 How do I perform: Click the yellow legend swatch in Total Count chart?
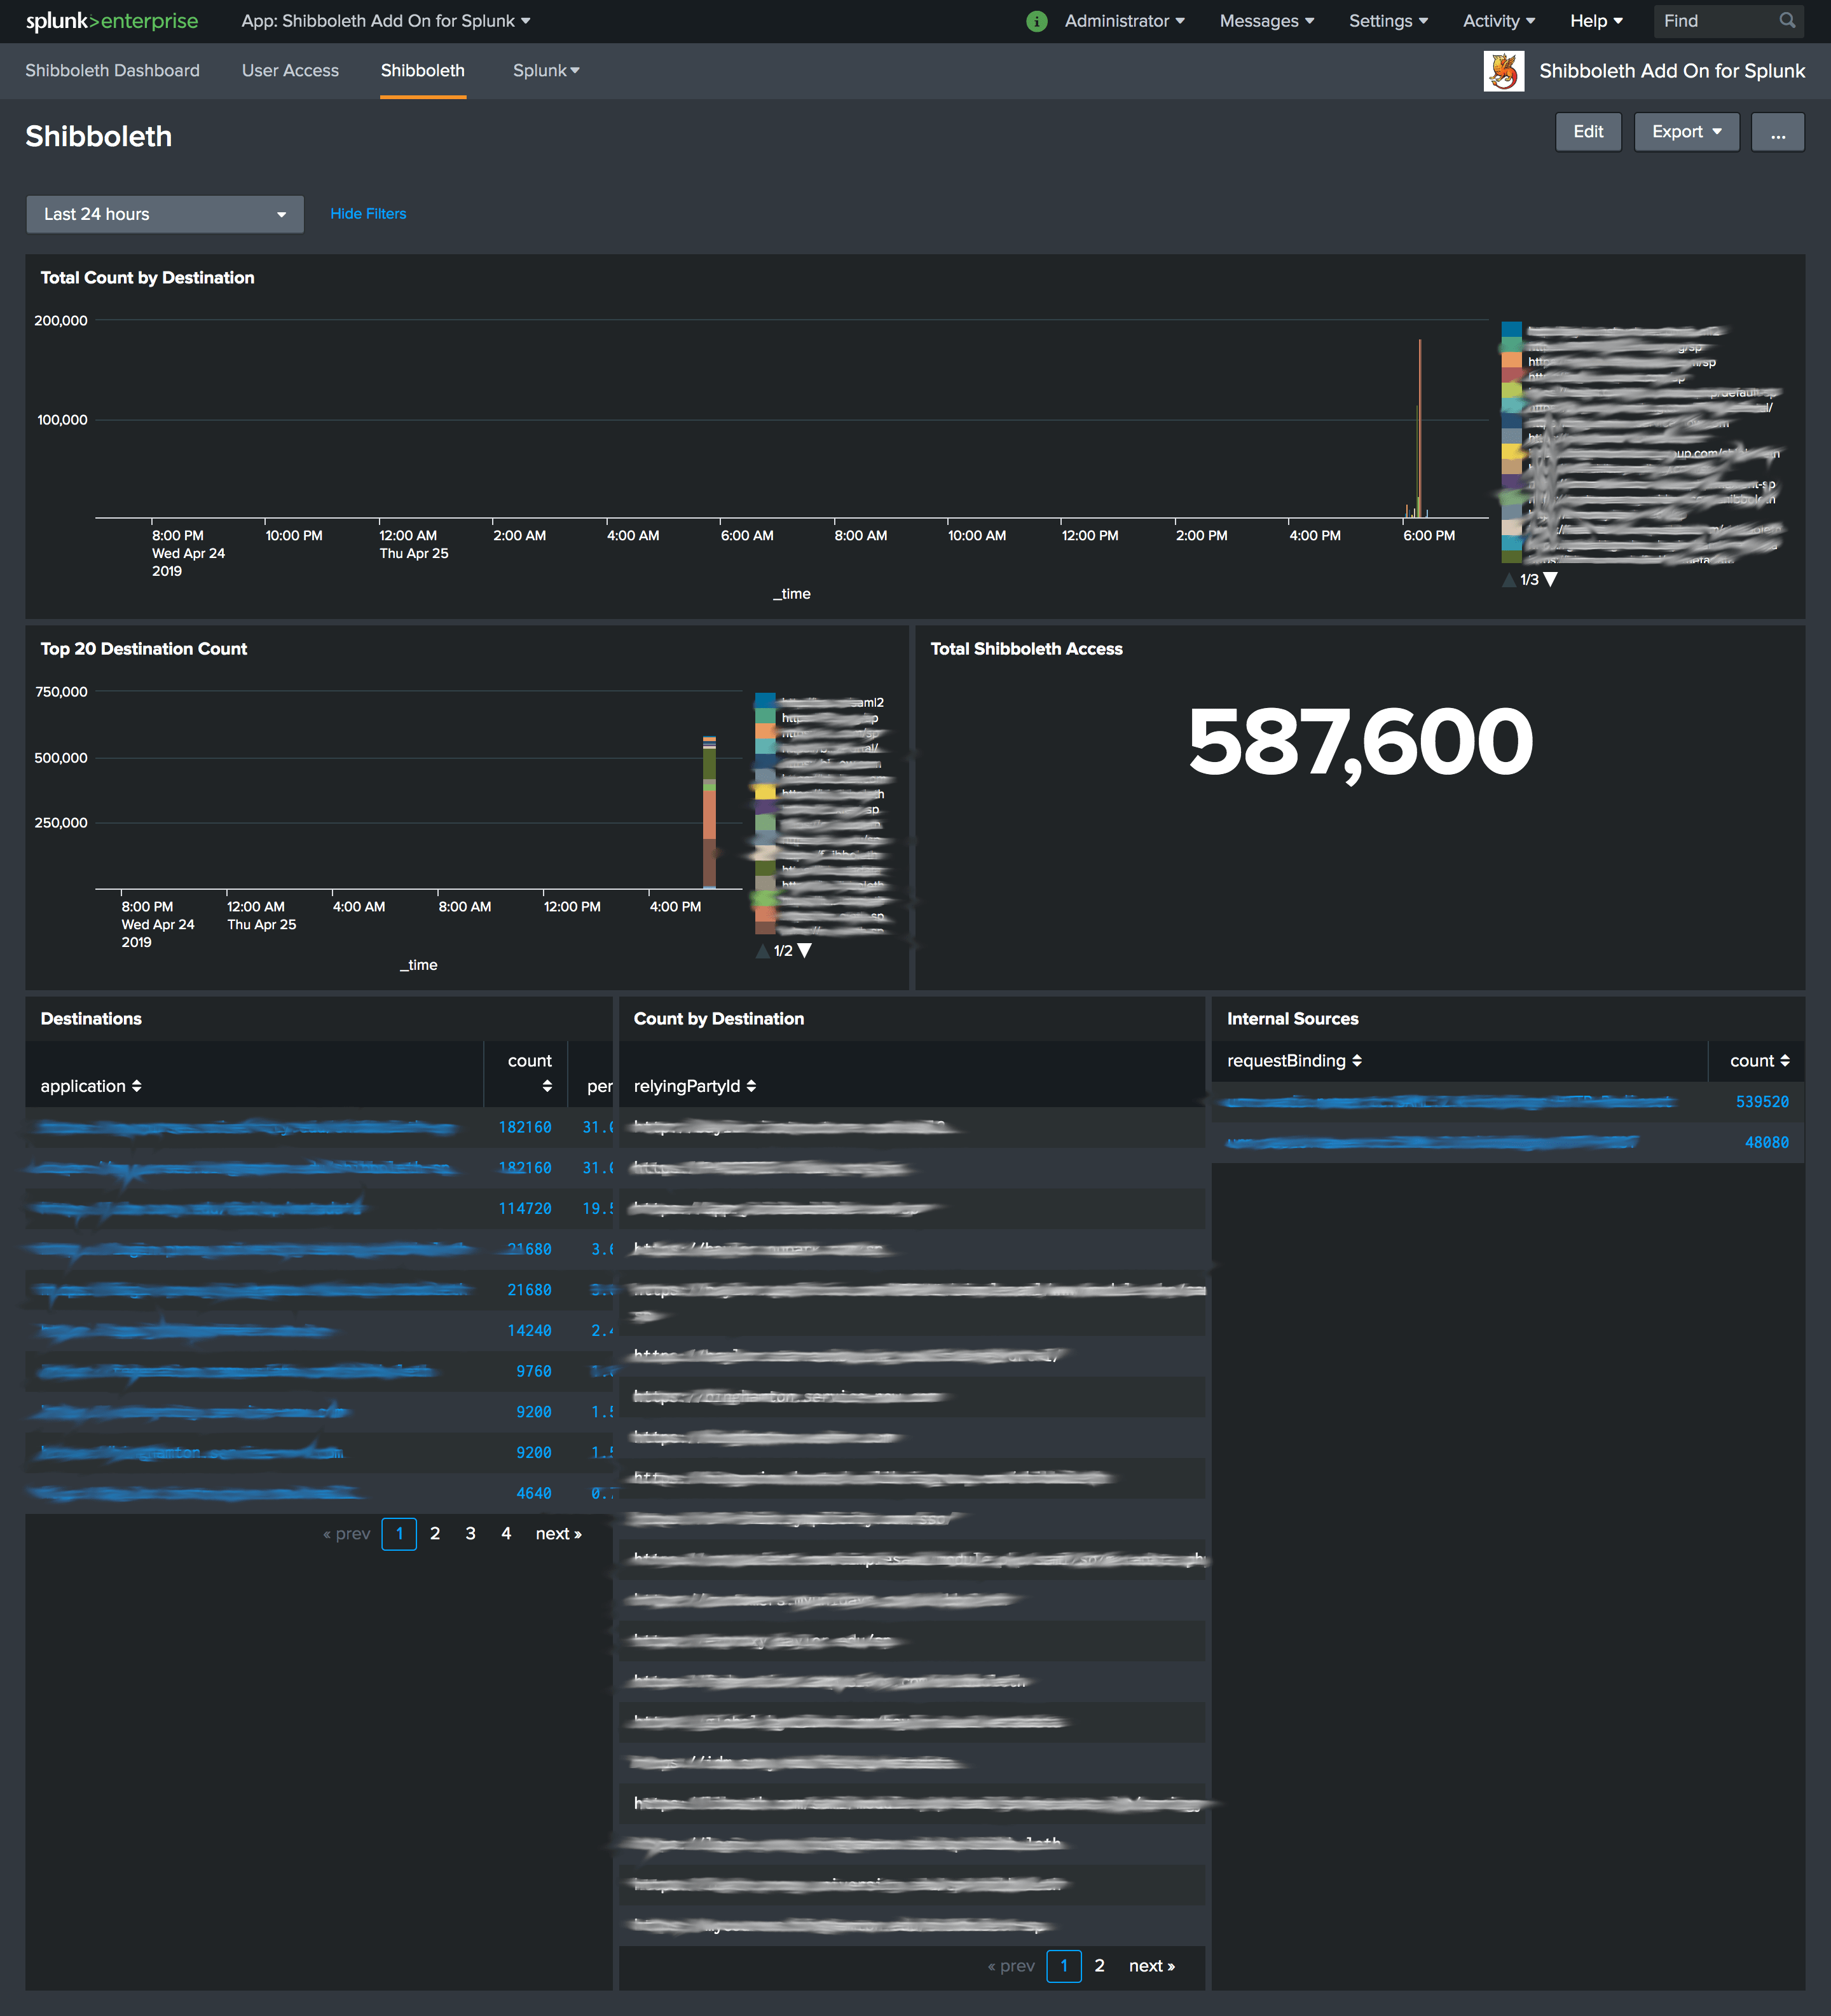1512,452
